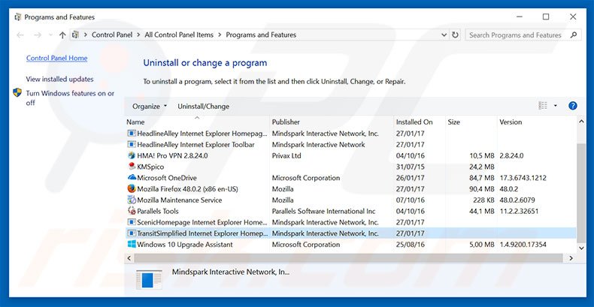Refresh the Programs and Features list
The image size is (594, 307).
[455, 35]
